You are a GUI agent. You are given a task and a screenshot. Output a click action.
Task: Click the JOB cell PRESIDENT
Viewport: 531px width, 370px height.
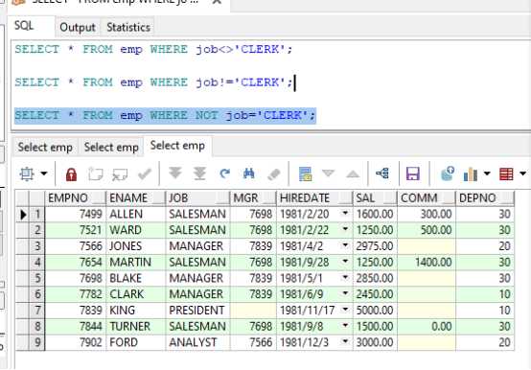(x=198, y=310)
